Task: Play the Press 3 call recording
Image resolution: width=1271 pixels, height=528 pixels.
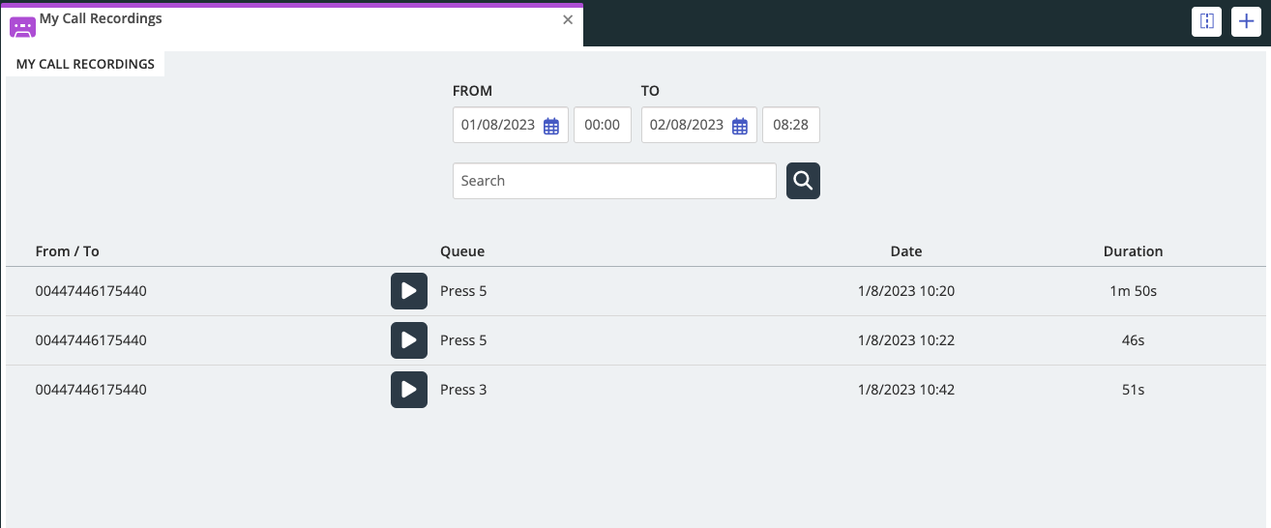Action: coord(408,390)
